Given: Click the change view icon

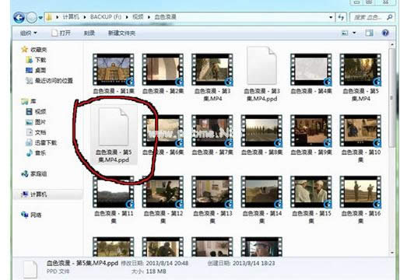Looking at the screenshot, I should pos(345,33).
